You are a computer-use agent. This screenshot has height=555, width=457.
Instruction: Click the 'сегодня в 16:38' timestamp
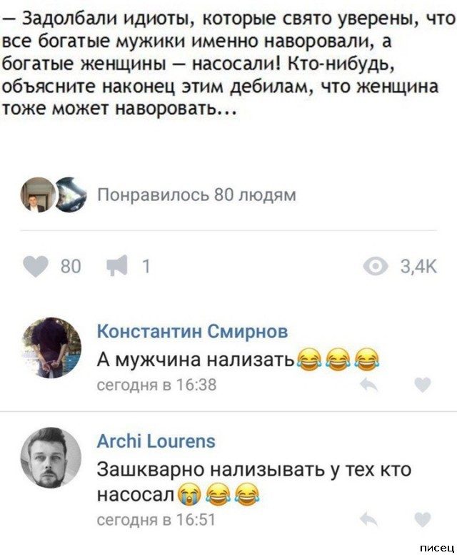pos(156,385)
